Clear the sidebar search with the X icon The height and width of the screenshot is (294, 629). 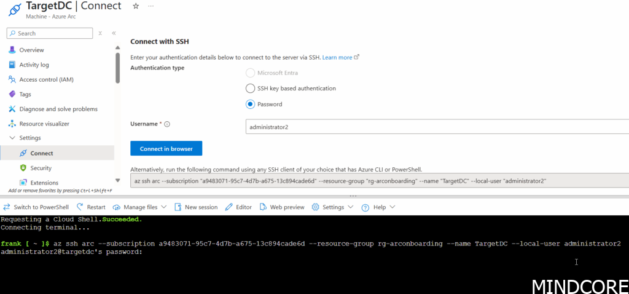100,33
